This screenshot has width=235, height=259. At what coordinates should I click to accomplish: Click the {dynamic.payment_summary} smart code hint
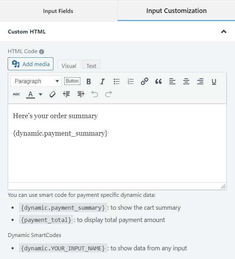(63, 208)
